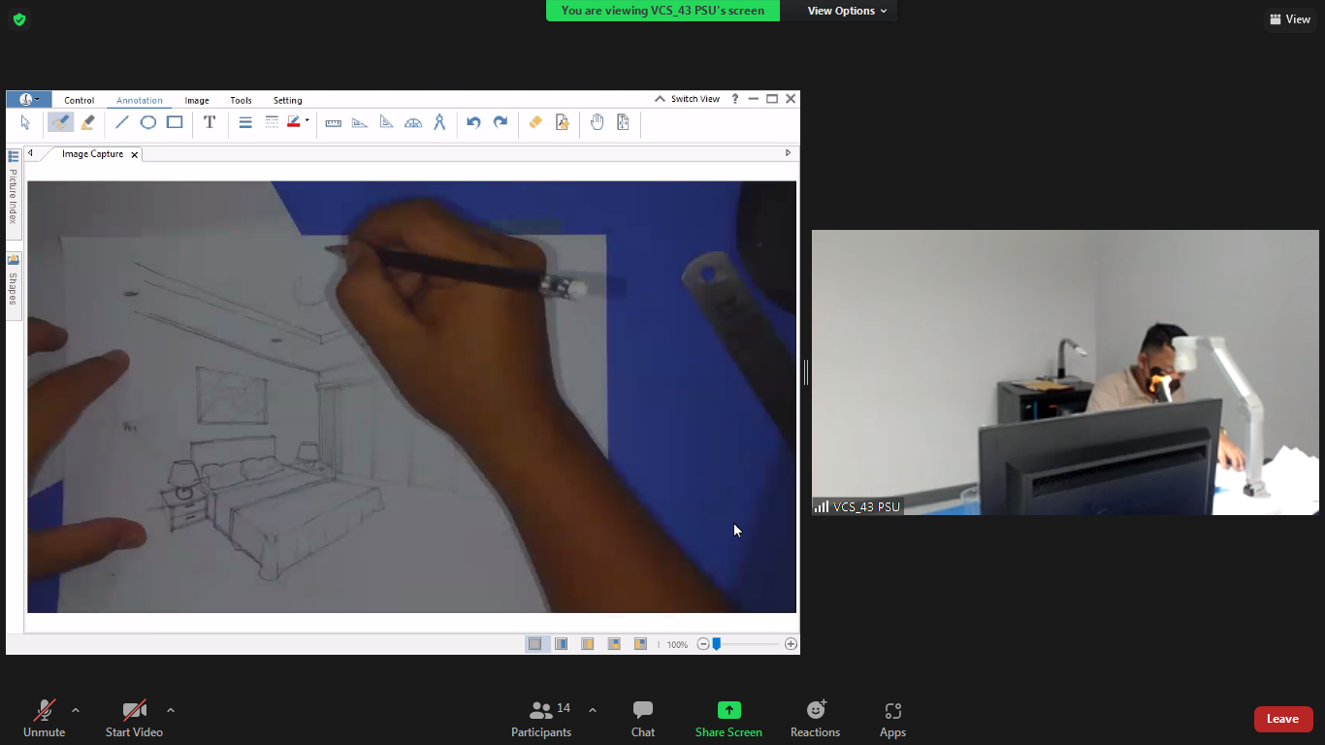Choose the ellipse shape tool
1325x745 pixels.
tap(148, 122)
